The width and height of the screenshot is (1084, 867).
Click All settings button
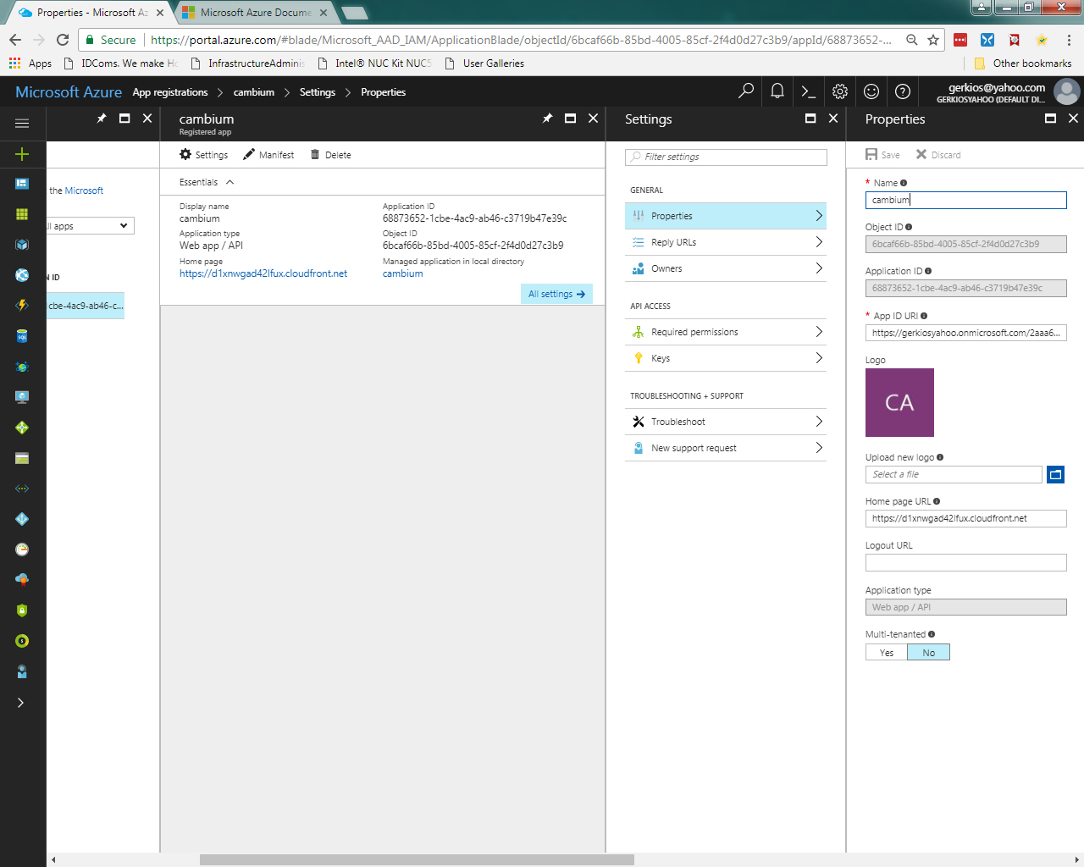(556, 294)
